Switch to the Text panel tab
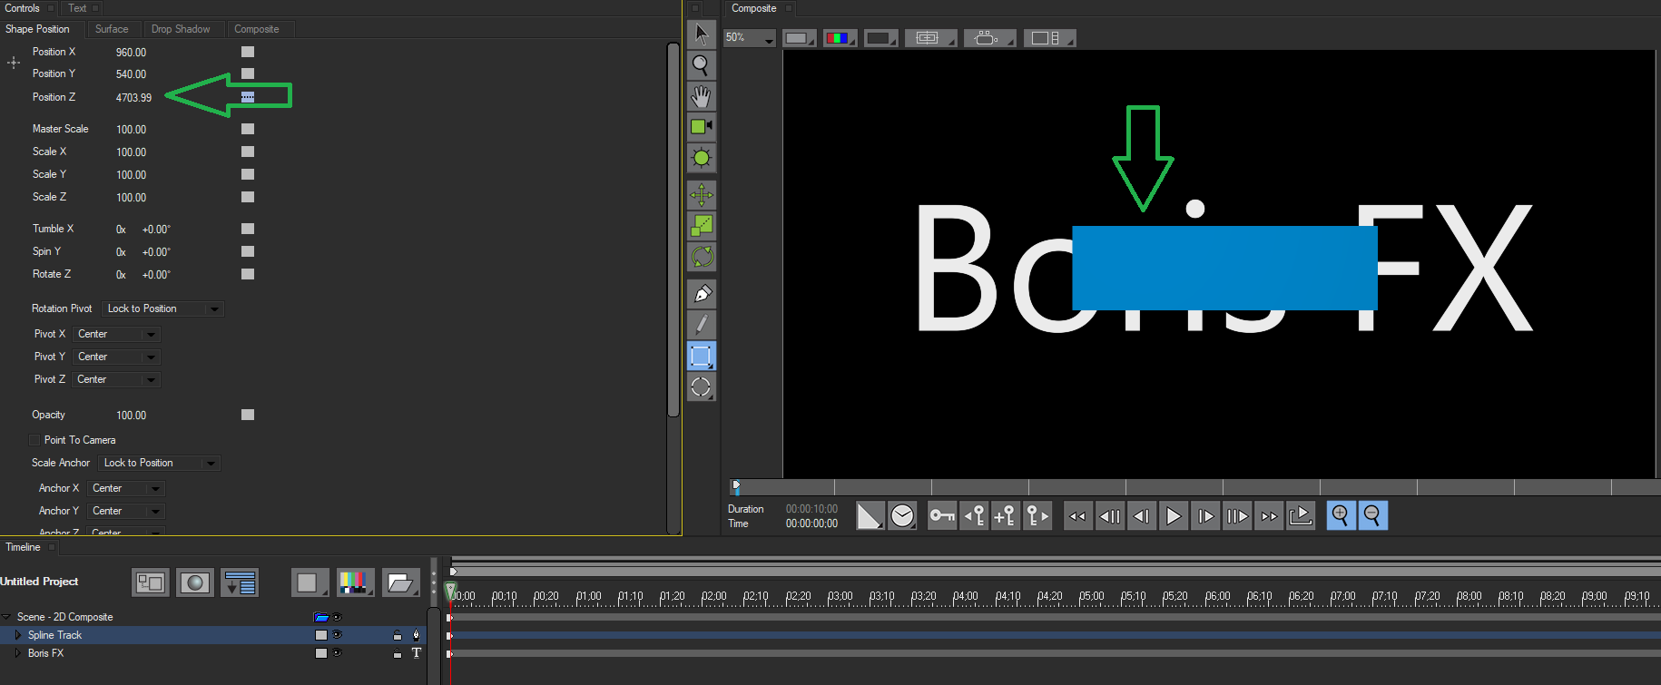The width and height of the screenshot is (1661, 685). pyautogui.click(x=78, y=8)
